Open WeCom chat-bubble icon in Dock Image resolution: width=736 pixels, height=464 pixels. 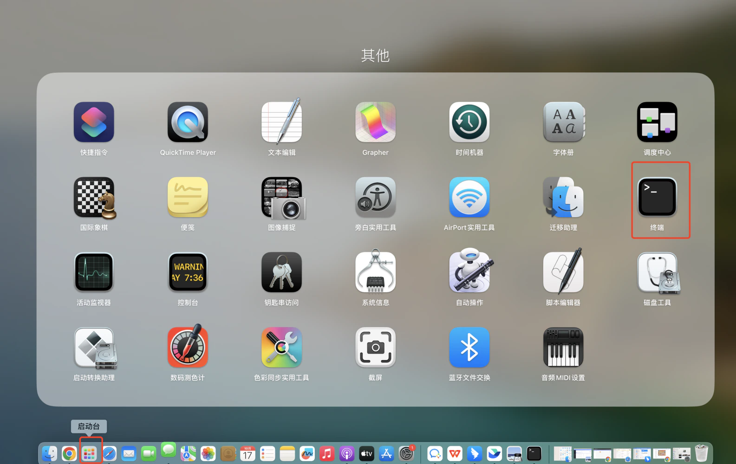(435, 453)
